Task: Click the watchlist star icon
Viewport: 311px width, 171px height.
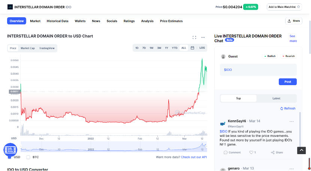Action: (x=298, y=7)
